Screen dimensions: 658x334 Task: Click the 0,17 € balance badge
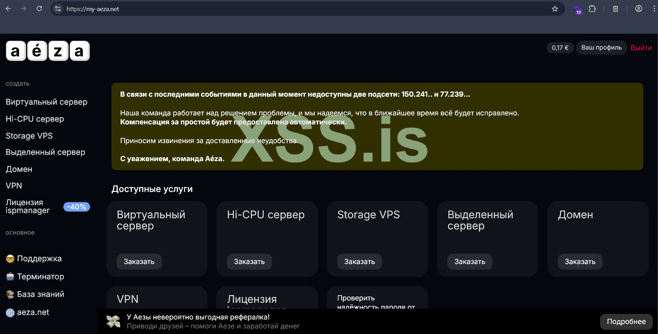click(x=560, y=48)
